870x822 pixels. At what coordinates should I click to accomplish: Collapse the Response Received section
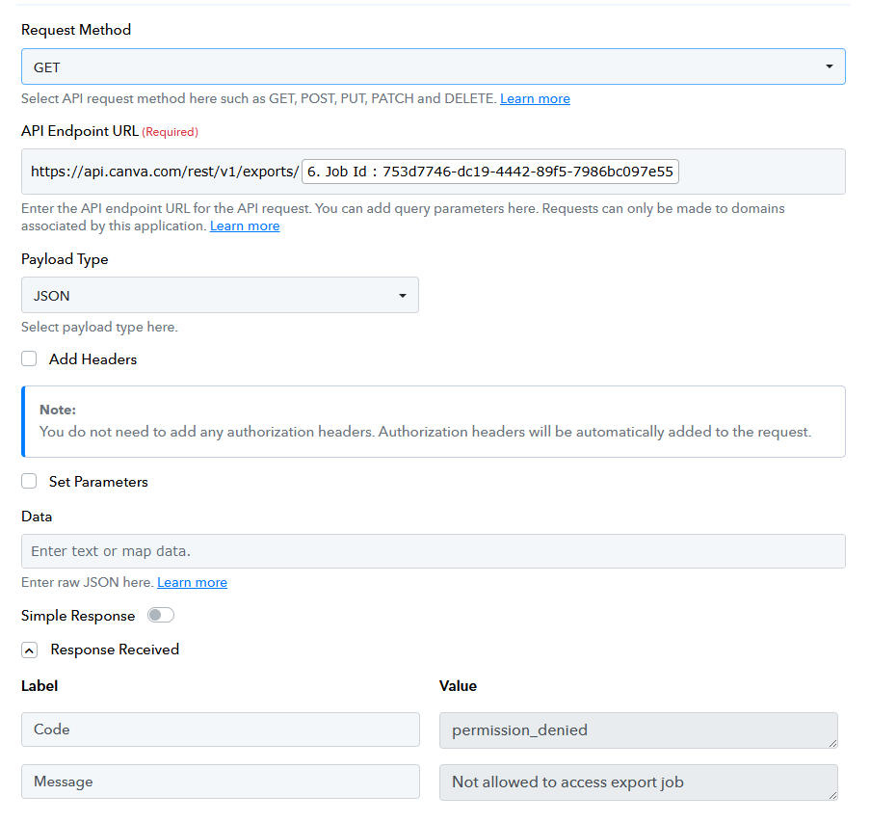coord(30,650)
